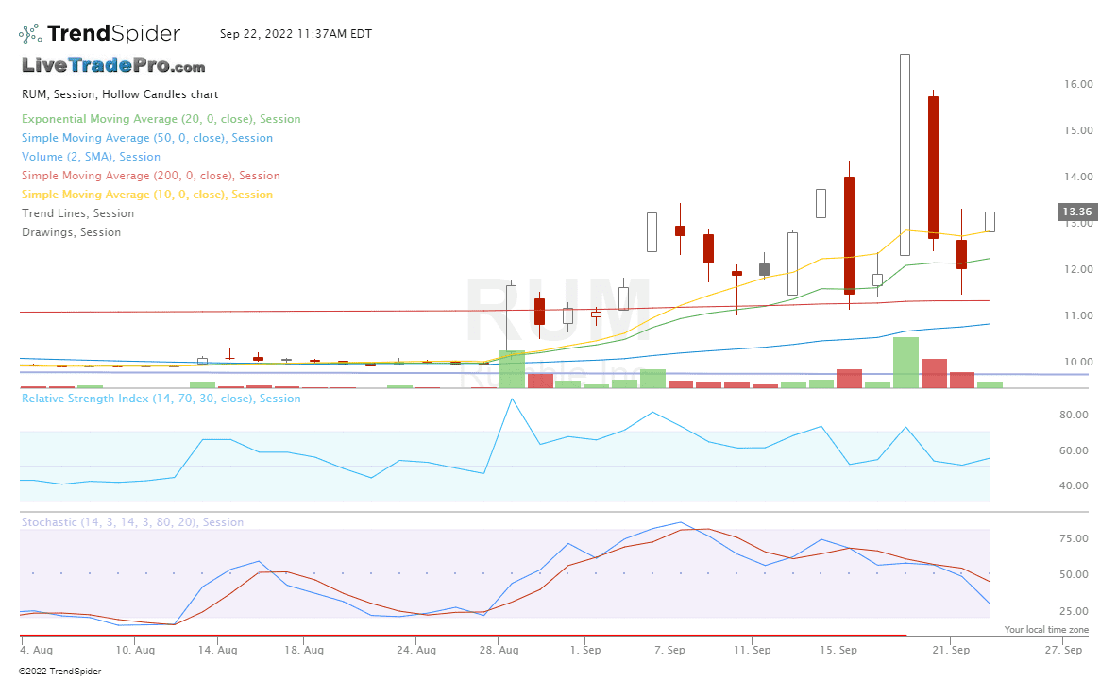Open the Volume (2, SMA) indicator settings
The width and height of the screenshot is (1117, 680).
(x=91, y=156)
